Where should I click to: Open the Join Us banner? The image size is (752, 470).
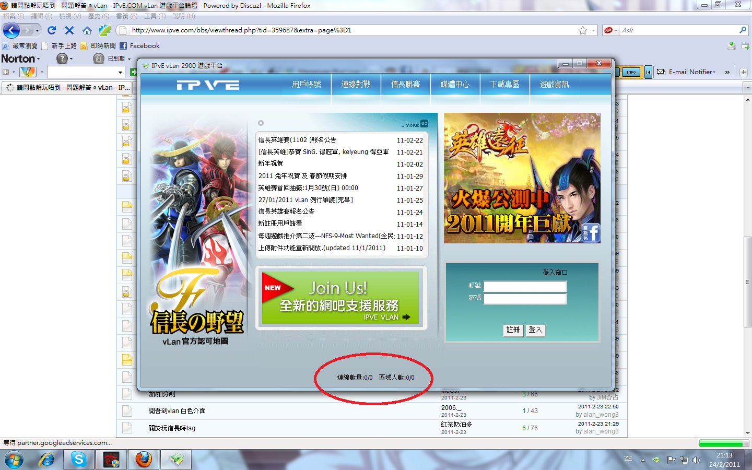(x=340, y=298)
